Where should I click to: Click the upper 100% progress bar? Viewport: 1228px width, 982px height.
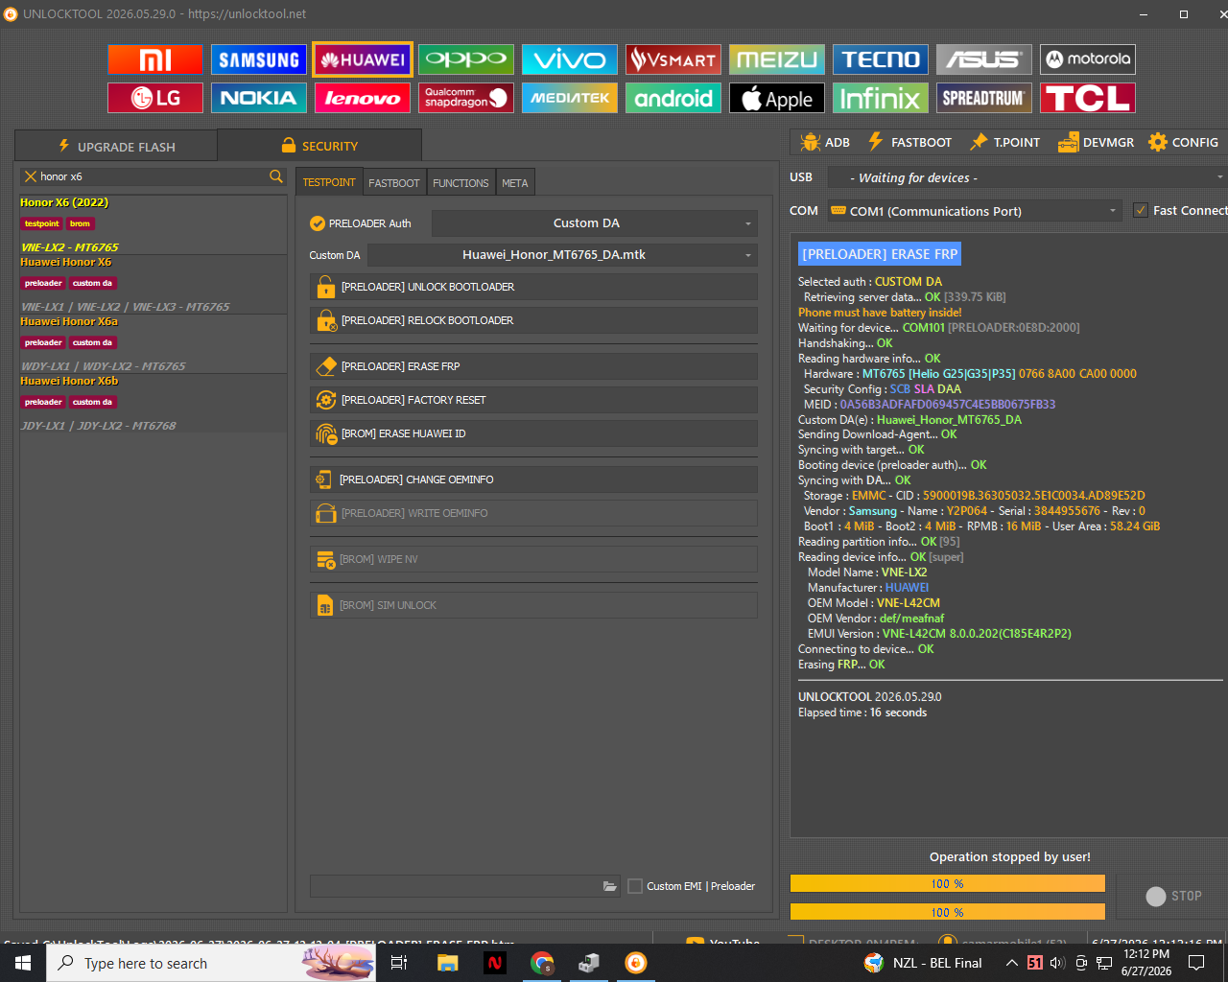[947, 883]
